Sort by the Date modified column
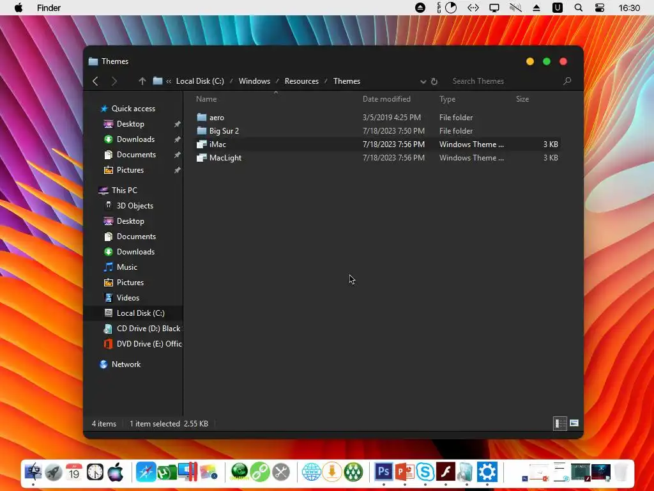 click(x=386, y=99)
